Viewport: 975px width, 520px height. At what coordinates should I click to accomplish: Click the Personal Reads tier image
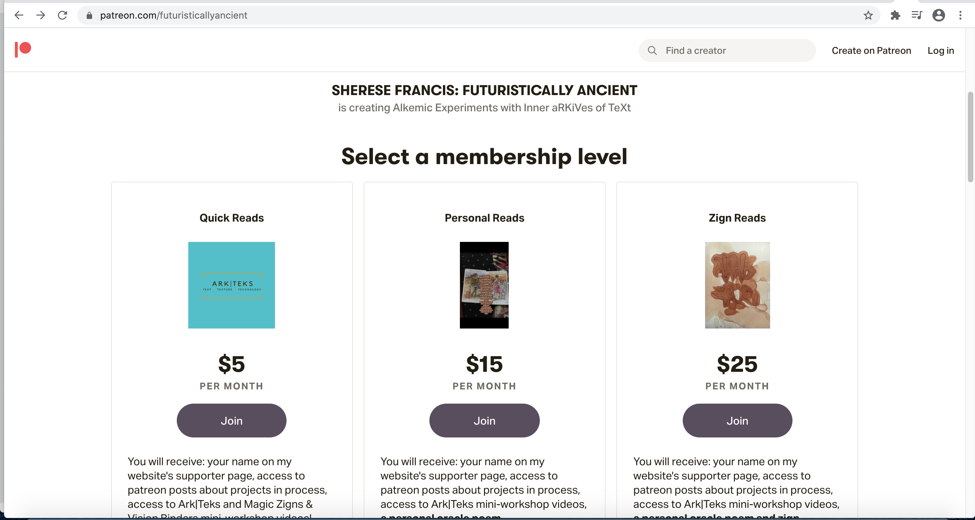tap(484, 285)
